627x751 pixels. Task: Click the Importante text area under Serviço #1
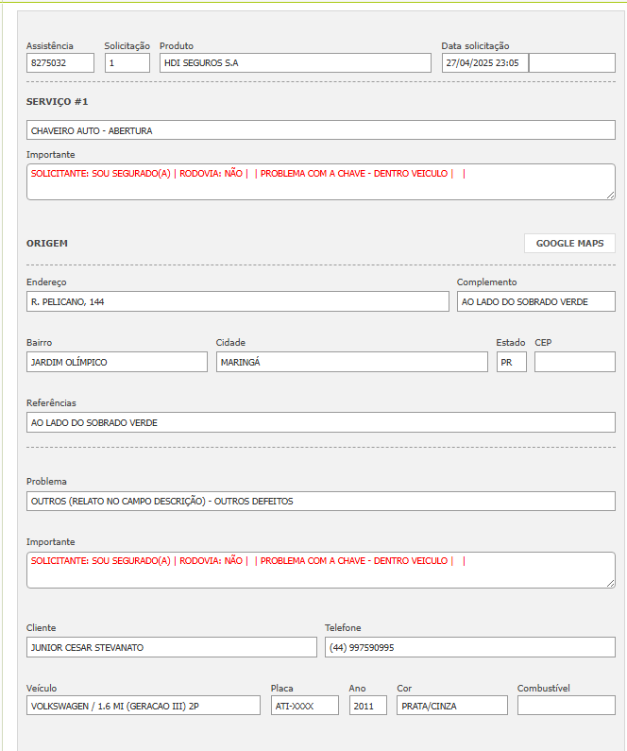tap(320, 181)
